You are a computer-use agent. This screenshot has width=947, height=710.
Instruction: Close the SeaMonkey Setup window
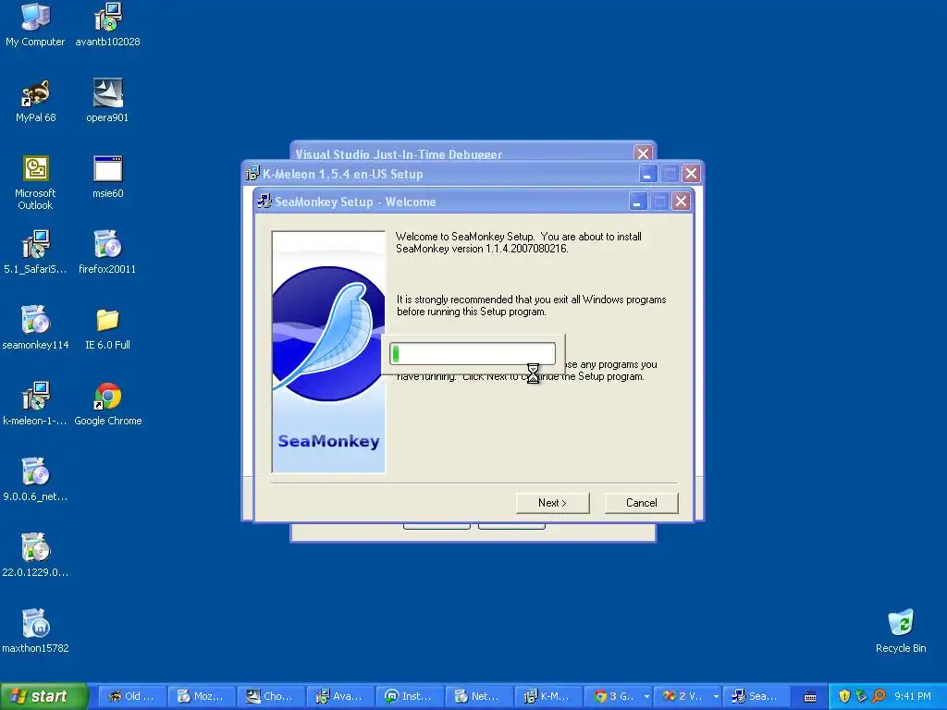point(681,201)
